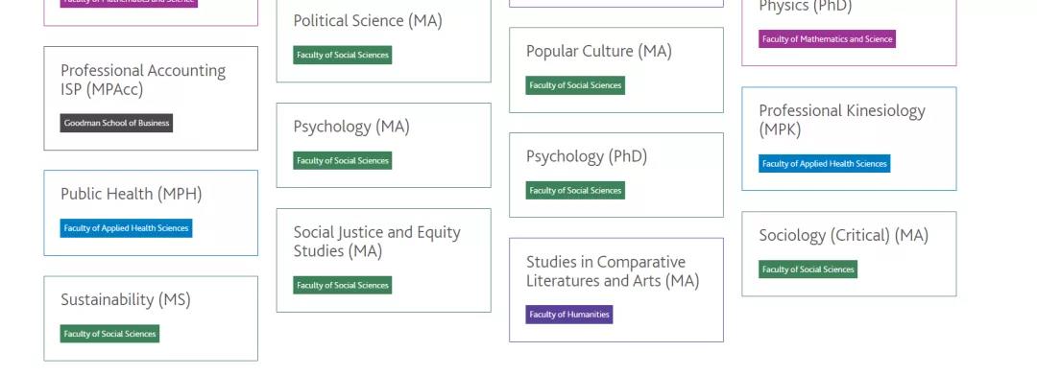Click Faculty of Social Sciences tag under Sociology

pyautogui.click(x=808, y=270)
